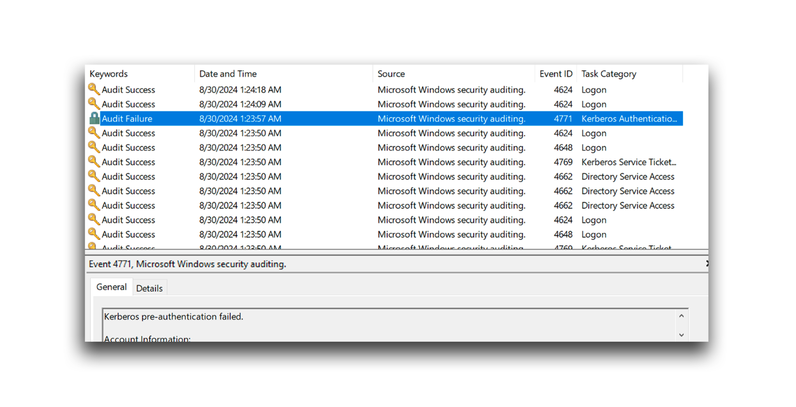Click the key icon on the last 4624 Logon row
796x407 pixels.
pos(94,219)
